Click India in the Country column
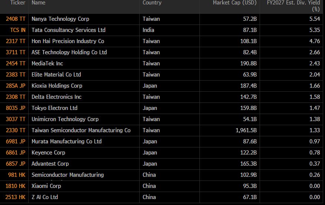 tap(148, 30)
